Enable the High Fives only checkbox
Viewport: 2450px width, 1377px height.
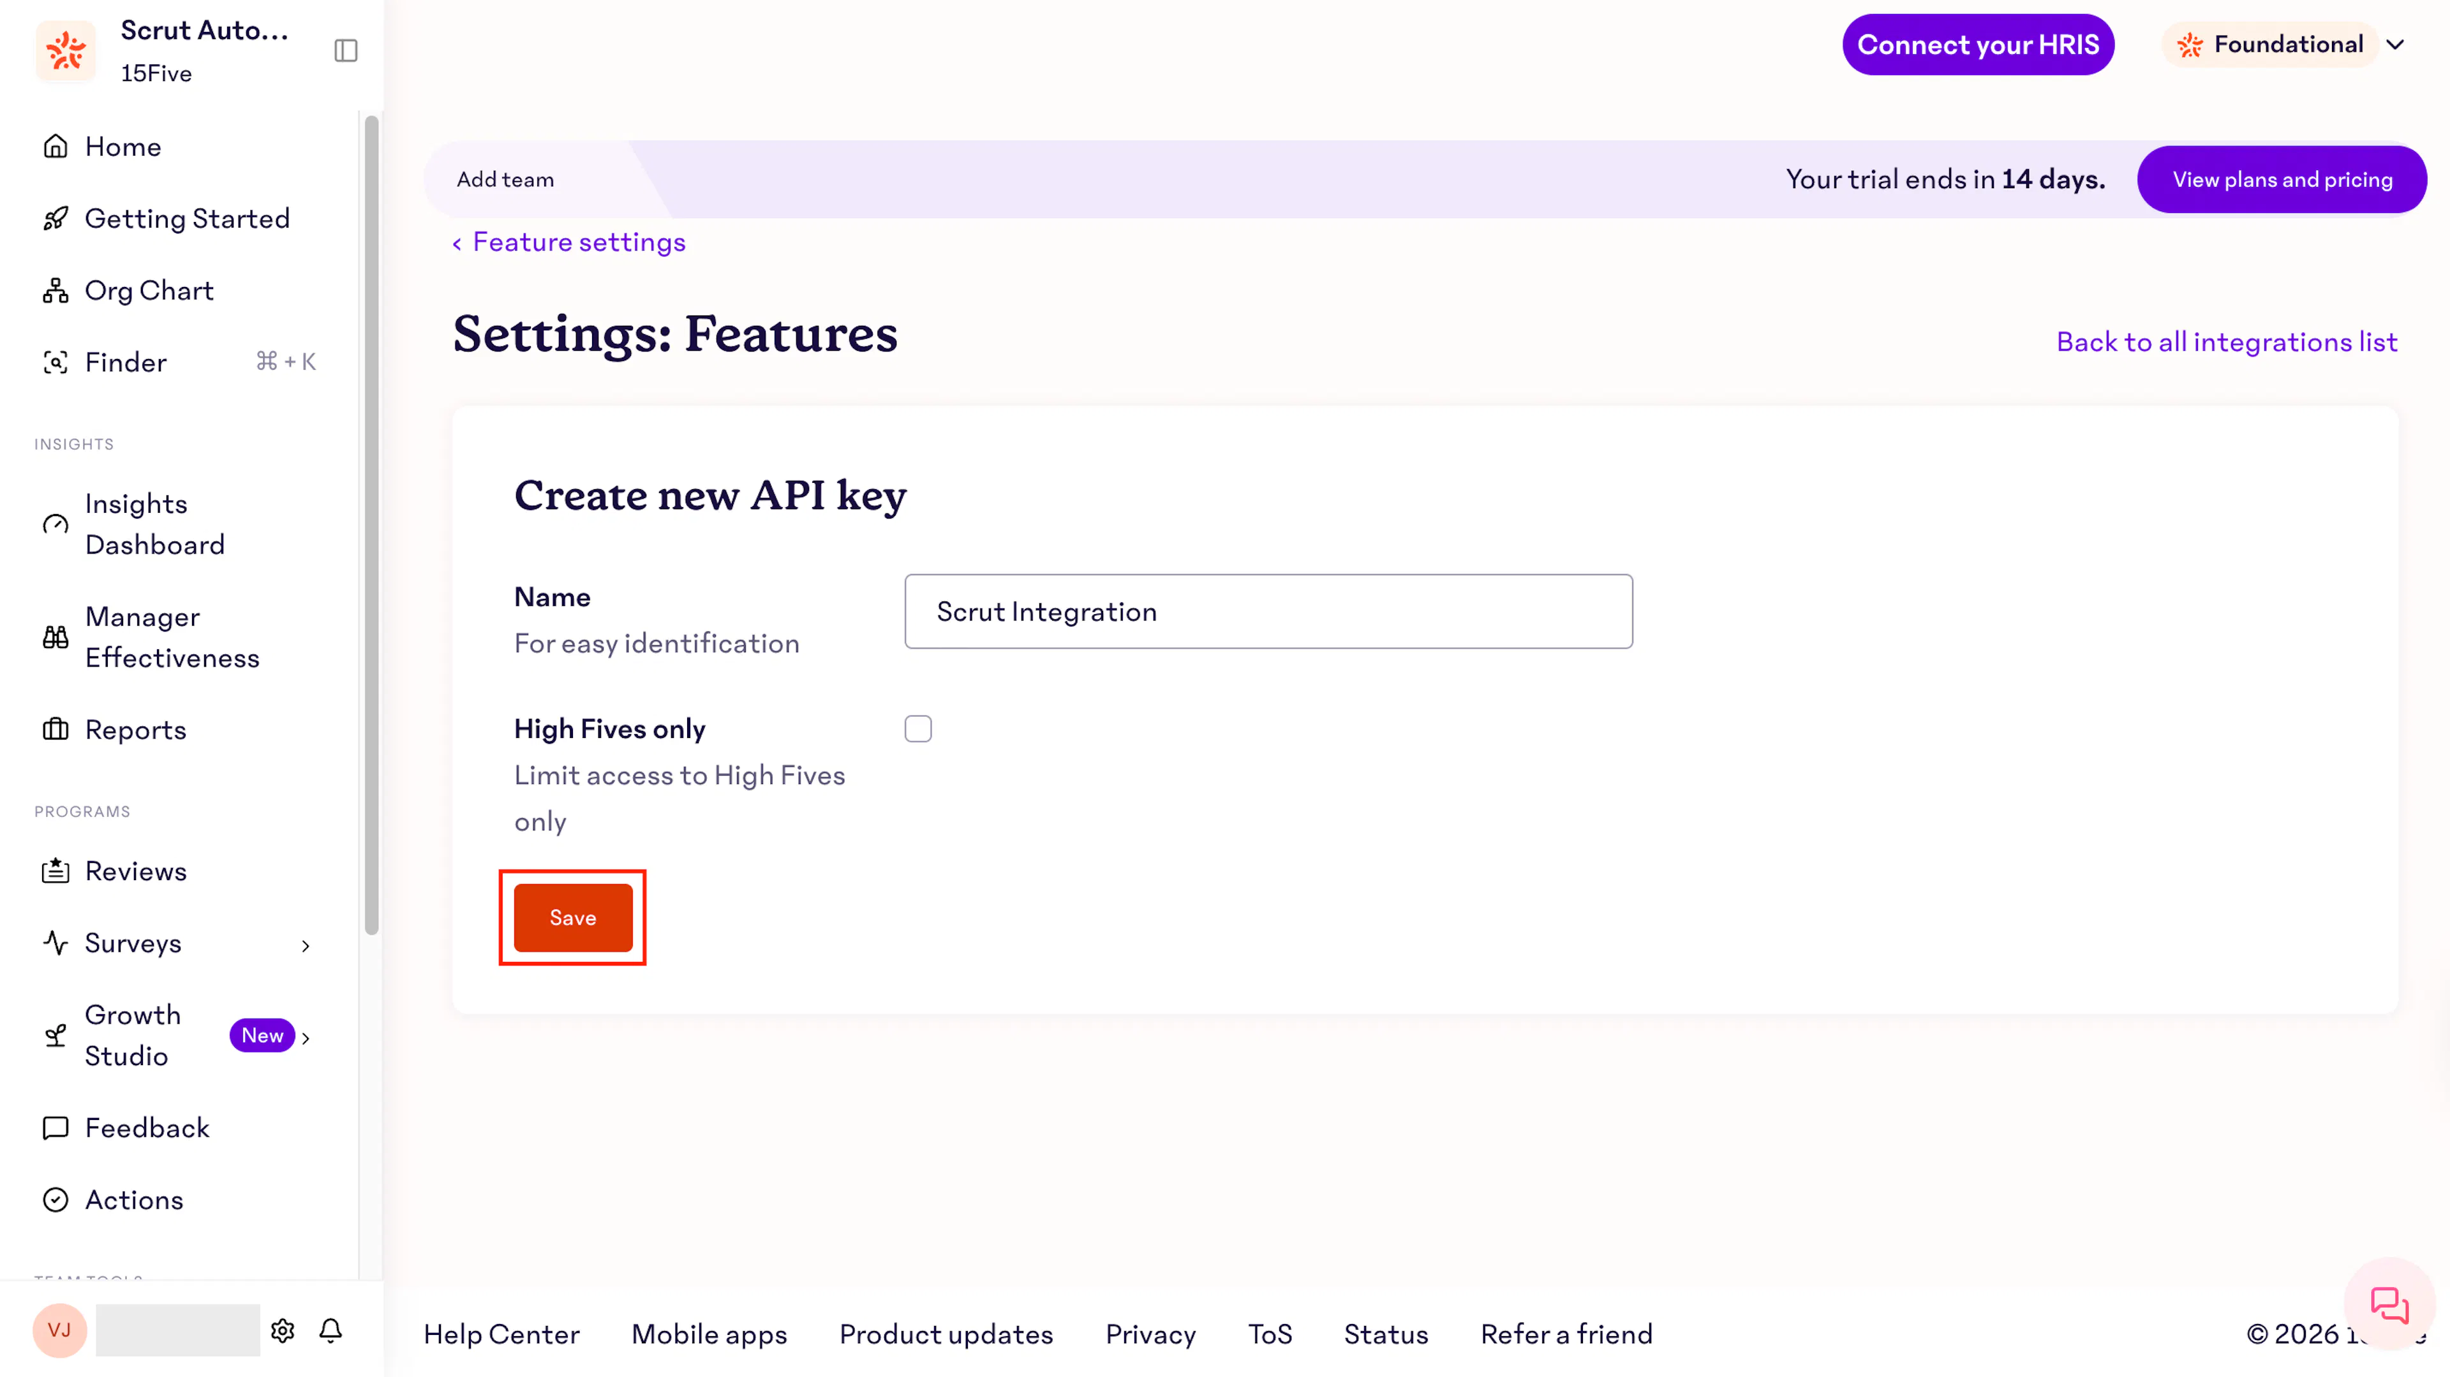[x=918, y=728]
